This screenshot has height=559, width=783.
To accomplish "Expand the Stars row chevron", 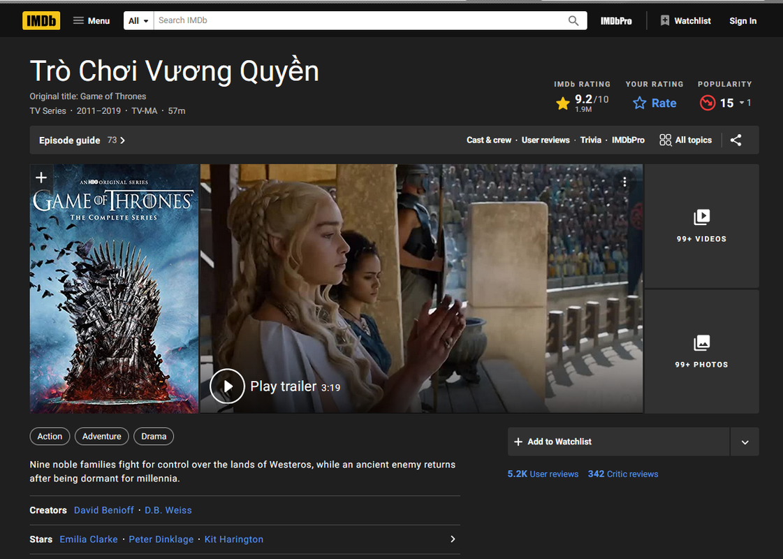I will [453, 539].
